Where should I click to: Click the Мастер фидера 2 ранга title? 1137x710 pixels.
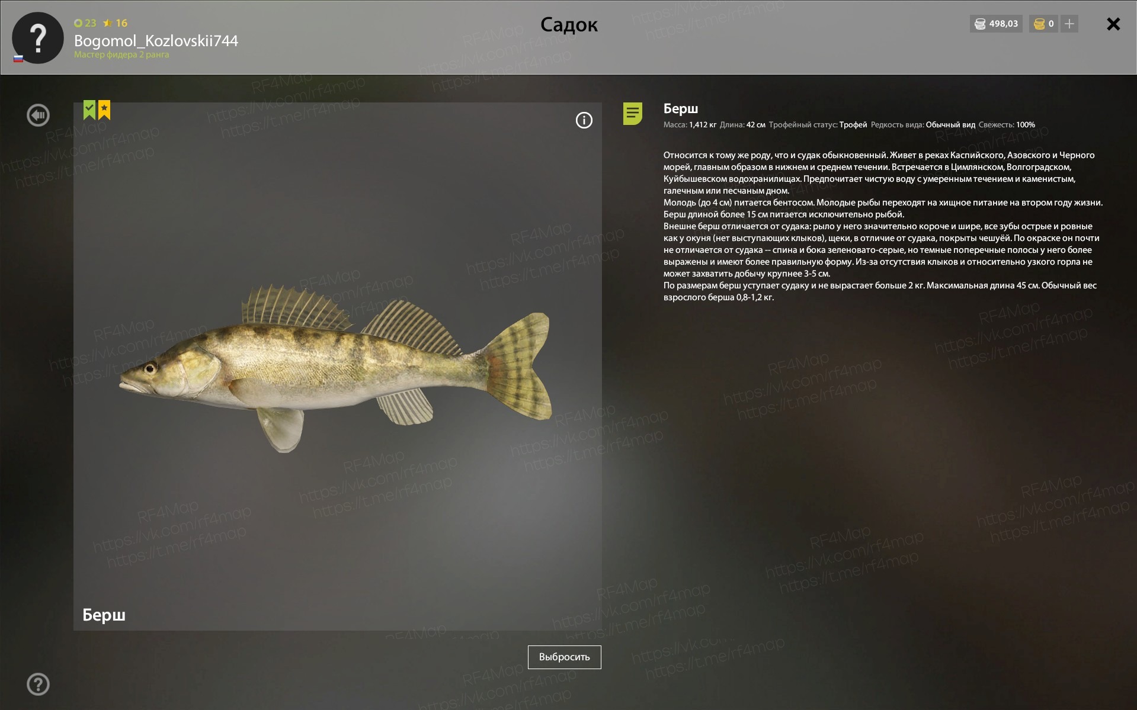click(x=121, y=54)
